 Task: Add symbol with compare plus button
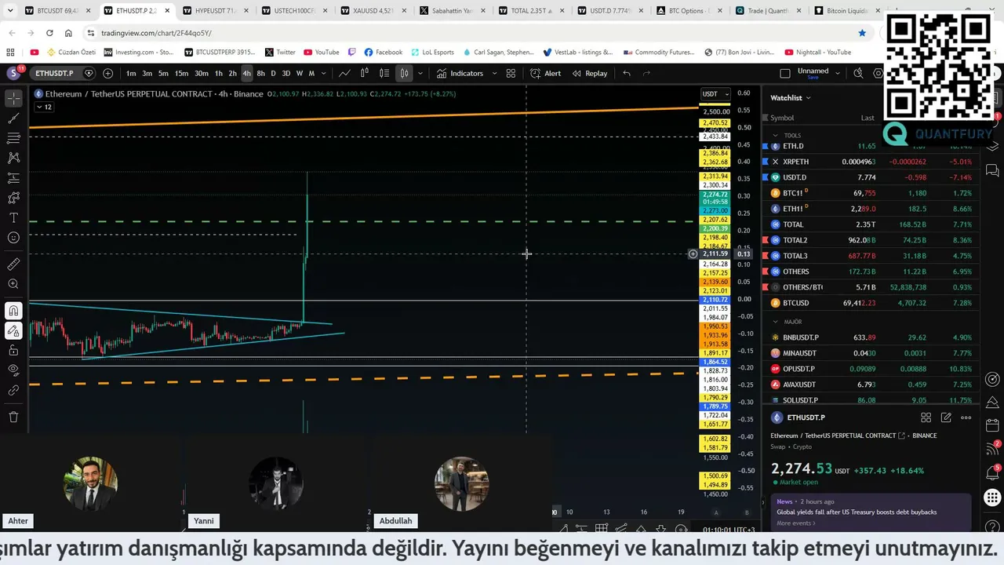coord(107,73)
